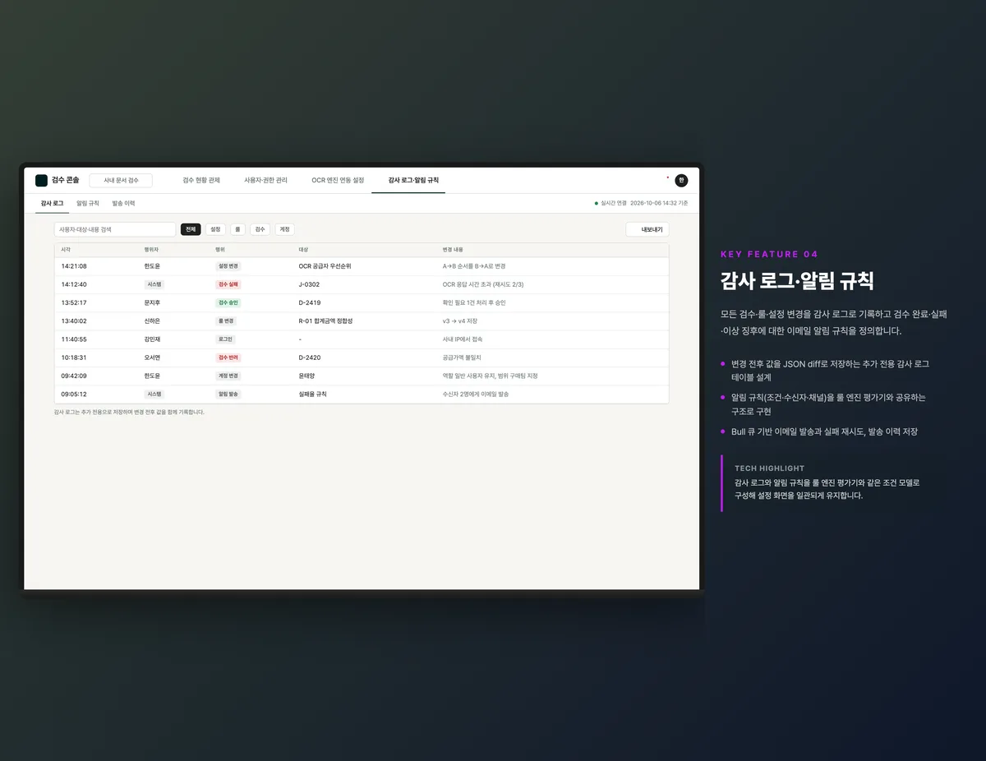Image resolution: width=986 pixels, height=761 pixels.
Task: Select the 감사 로그 sub-tab
Action: click(52, 203)
